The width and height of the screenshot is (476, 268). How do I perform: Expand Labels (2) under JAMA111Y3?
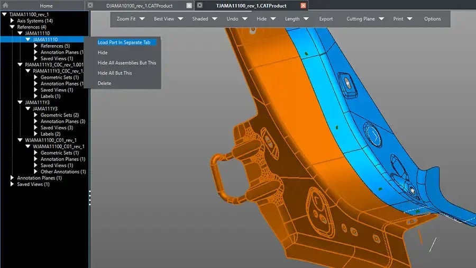(x=36, y=133)
